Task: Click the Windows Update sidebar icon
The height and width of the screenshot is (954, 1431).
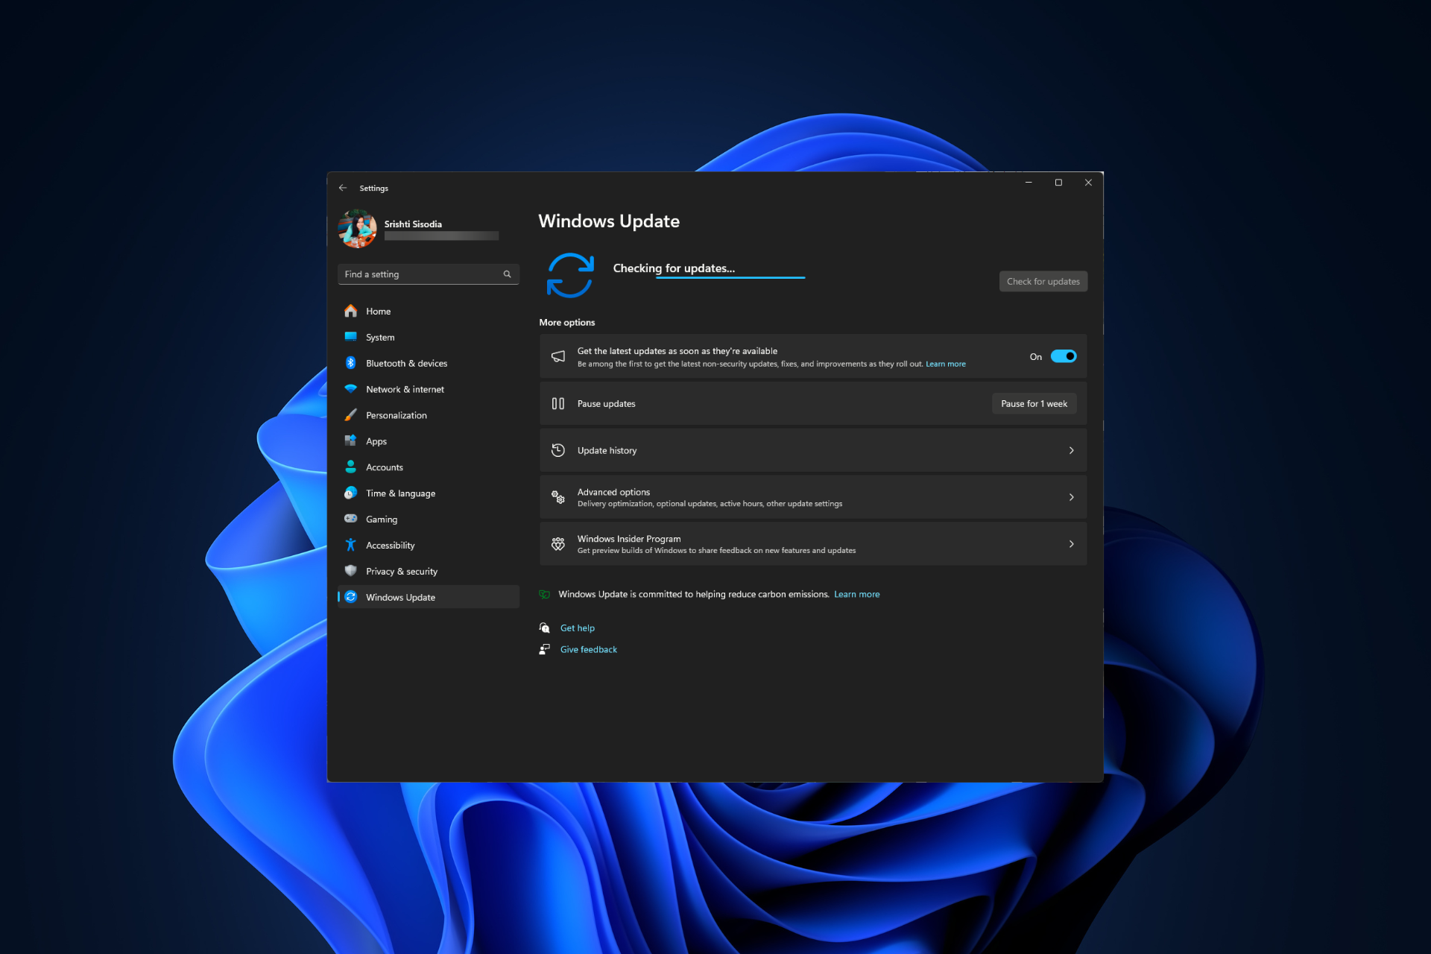Action: pos(350,597)
